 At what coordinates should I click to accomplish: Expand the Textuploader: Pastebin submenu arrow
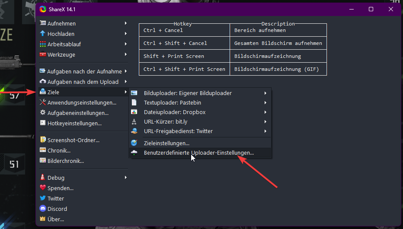265,103
